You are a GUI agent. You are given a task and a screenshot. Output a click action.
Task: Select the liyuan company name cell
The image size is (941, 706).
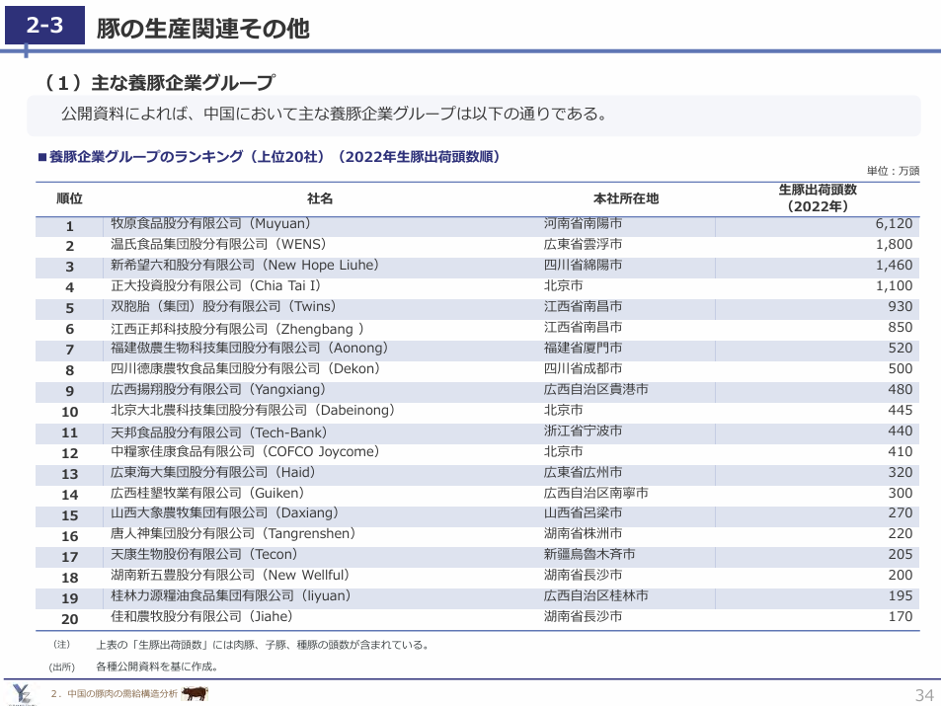click(x=231, y=595)
